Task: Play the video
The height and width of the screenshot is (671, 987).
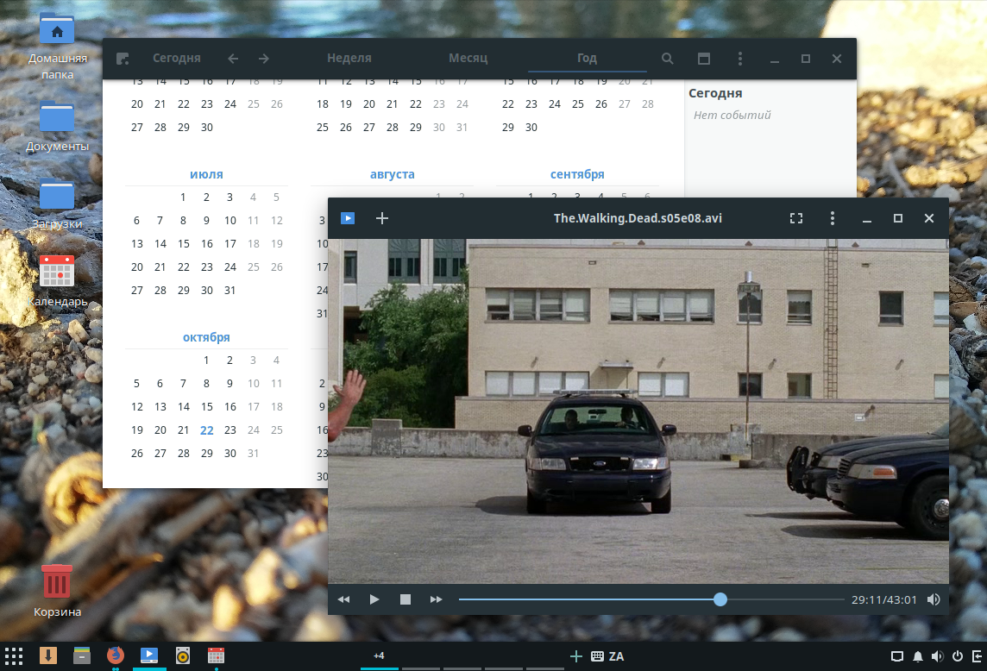Action: point(374,599)
